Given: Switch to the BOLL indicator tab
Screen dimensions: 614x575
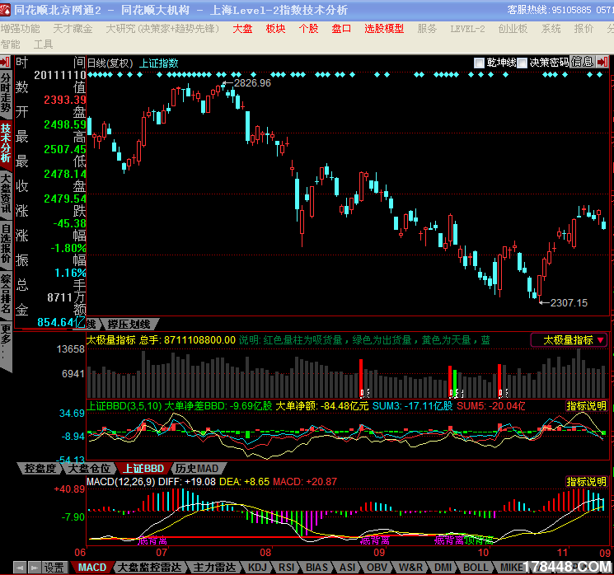Looking at the screenshot, I should pyautogui.click(x=476, y=567).
